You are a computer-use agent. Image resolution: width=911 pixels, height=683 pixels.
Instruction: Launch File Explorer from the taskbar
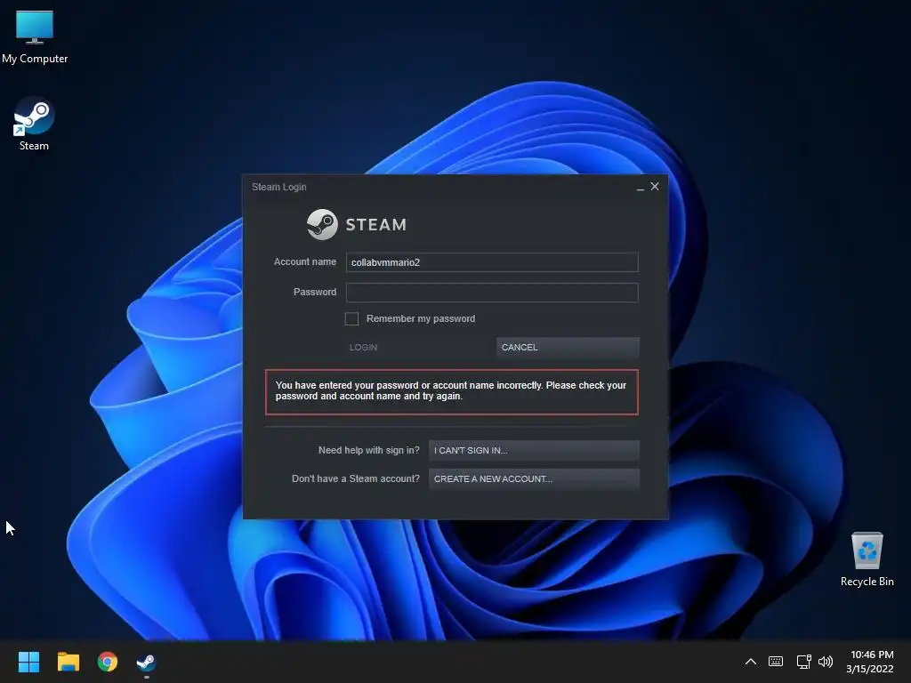point(68,662)
